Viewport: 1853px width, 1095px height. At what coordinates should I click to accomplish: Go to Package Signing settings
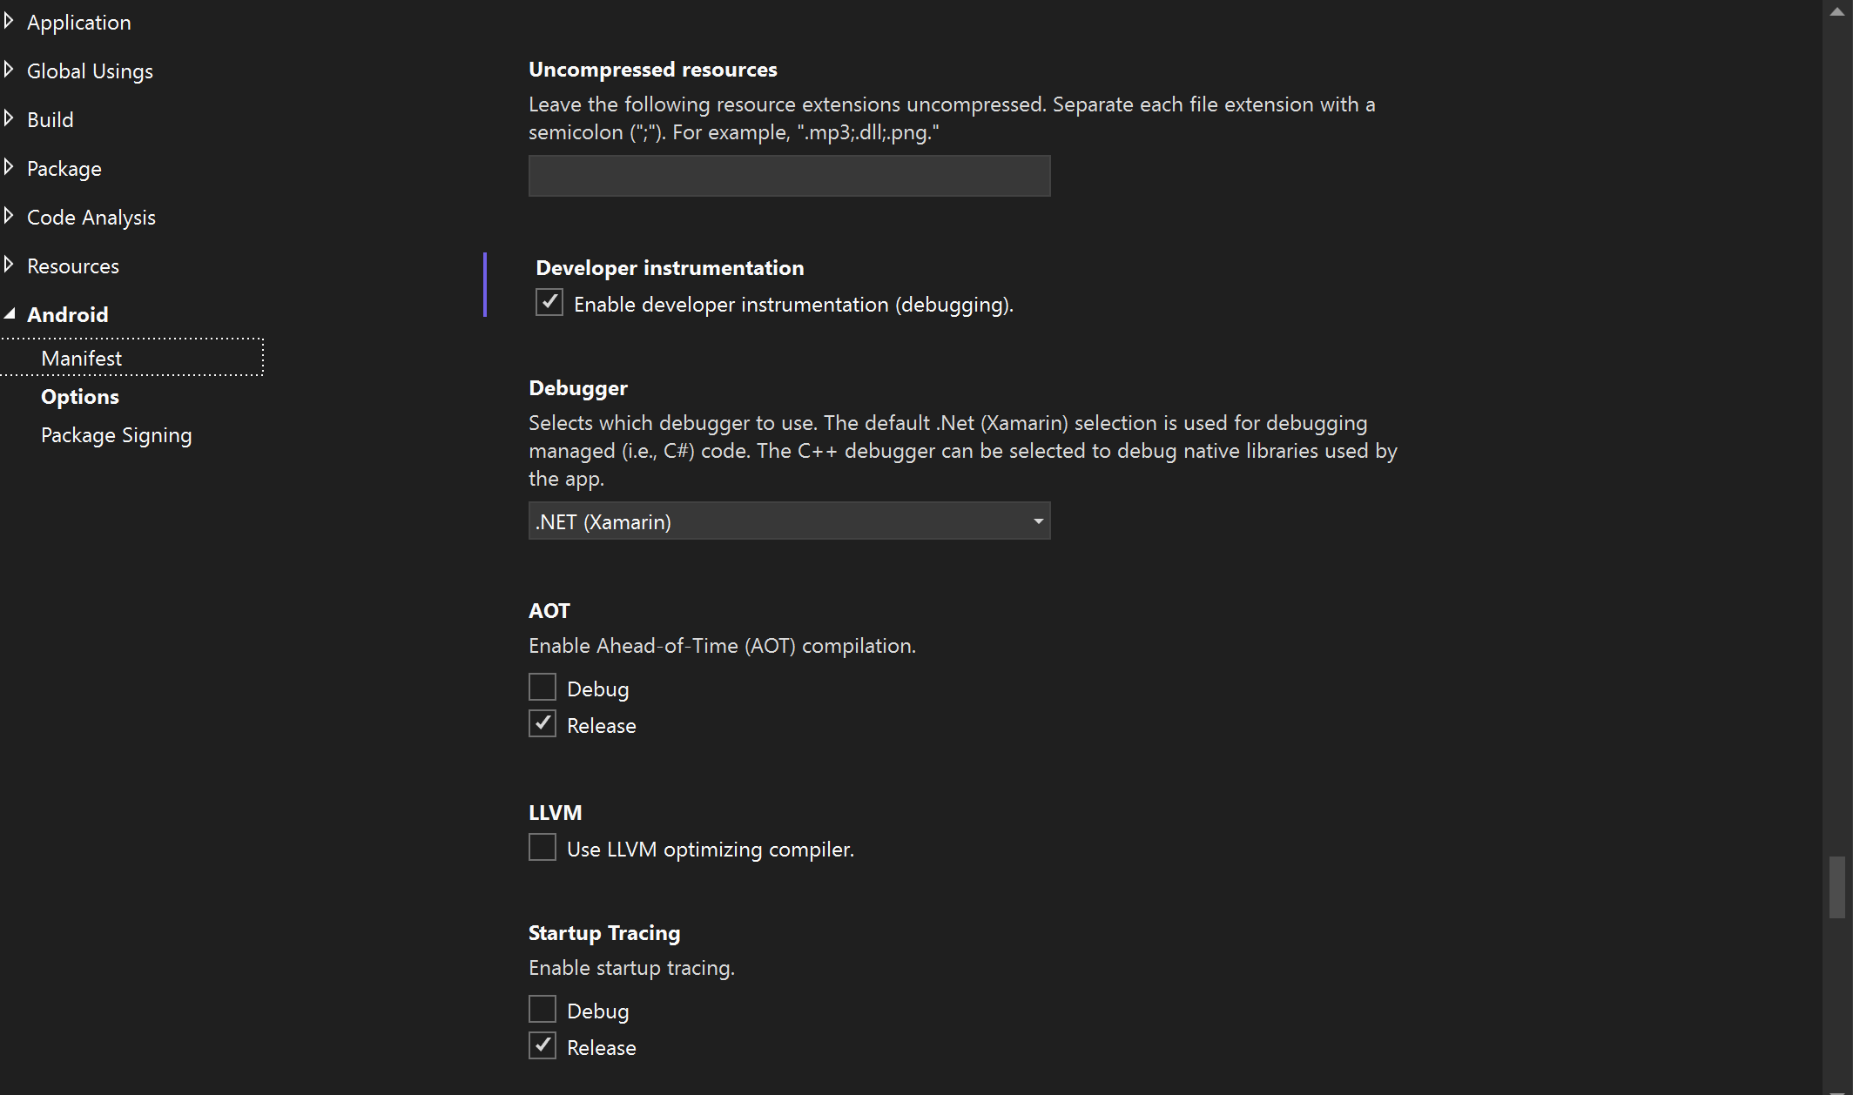[116, 434]
